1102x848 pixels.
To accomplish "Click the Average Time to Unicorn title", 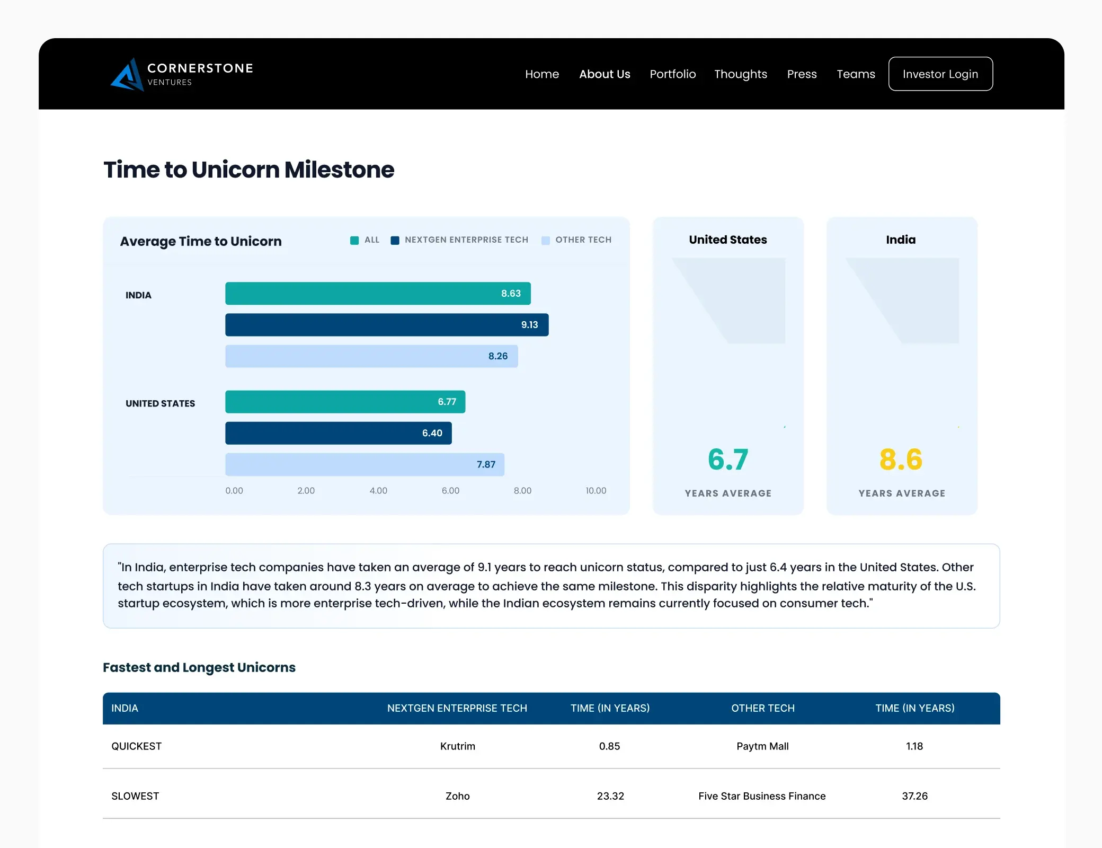I will [x=201, y=241].
